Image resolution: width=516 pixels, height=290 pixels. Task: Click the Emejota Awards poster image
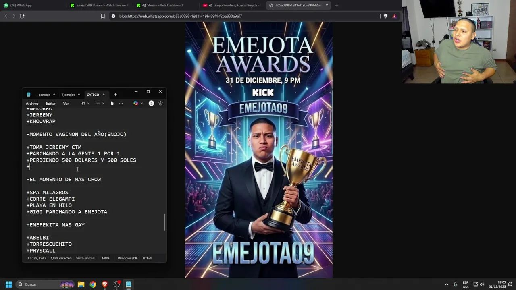click(x=259, y=150)
